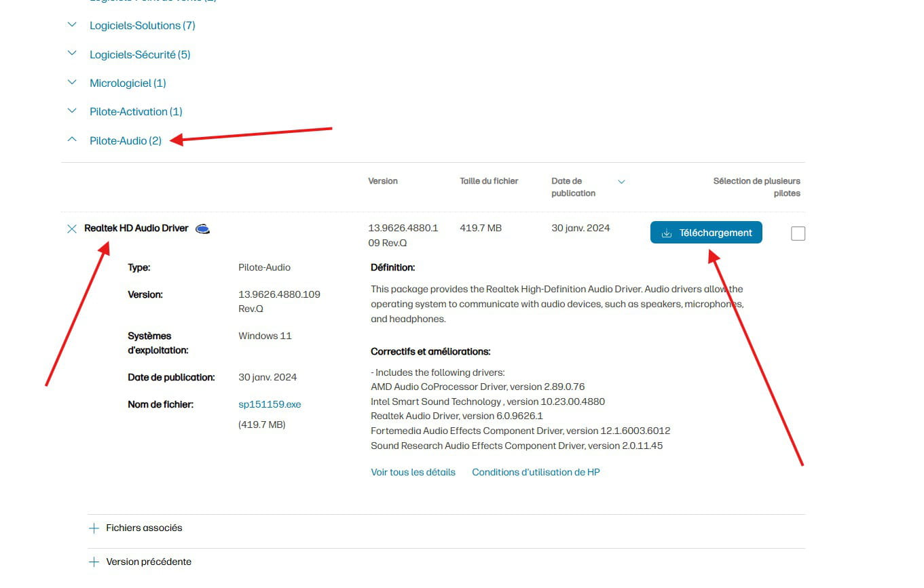Expand the Micrologiciel (1) chevron
Image resolution: width=924 pixels, height=588 pixels.
pos(72,82)
